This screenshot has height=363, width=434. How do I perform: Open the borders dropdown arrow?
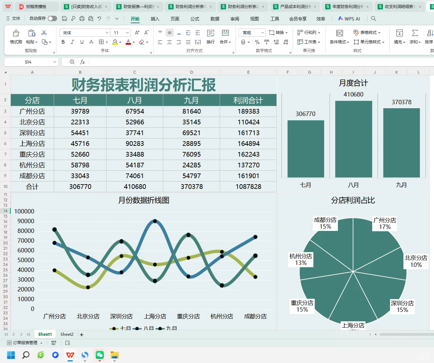pyautogui.click(x=106, y=42)
